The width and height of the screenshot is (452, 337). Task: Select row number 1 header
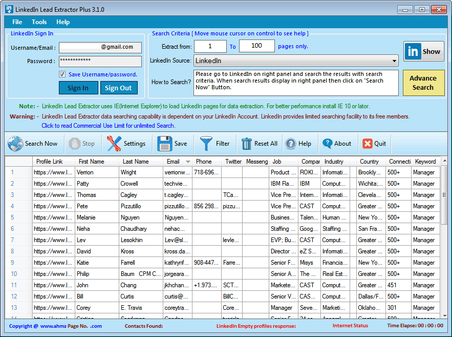click(18, 172)
